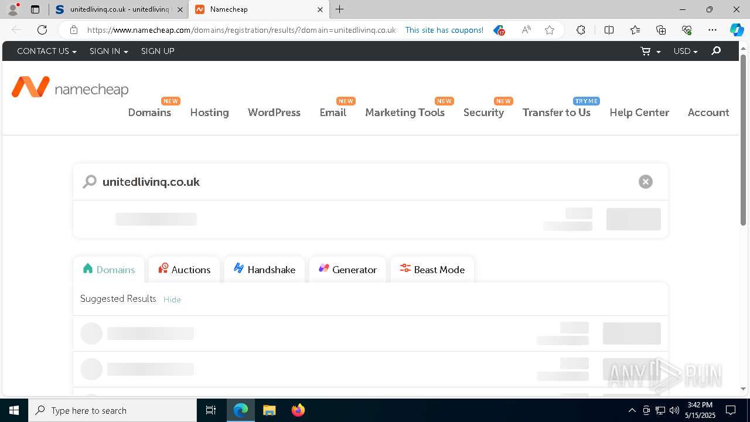Open the Domains menu

pyautogui.click(x=149, y=113)
